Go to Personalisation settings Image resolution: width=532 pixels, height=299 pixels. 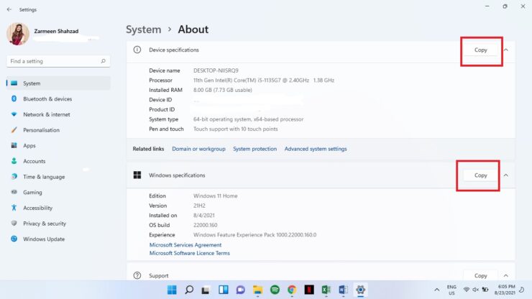coord(58,130)
